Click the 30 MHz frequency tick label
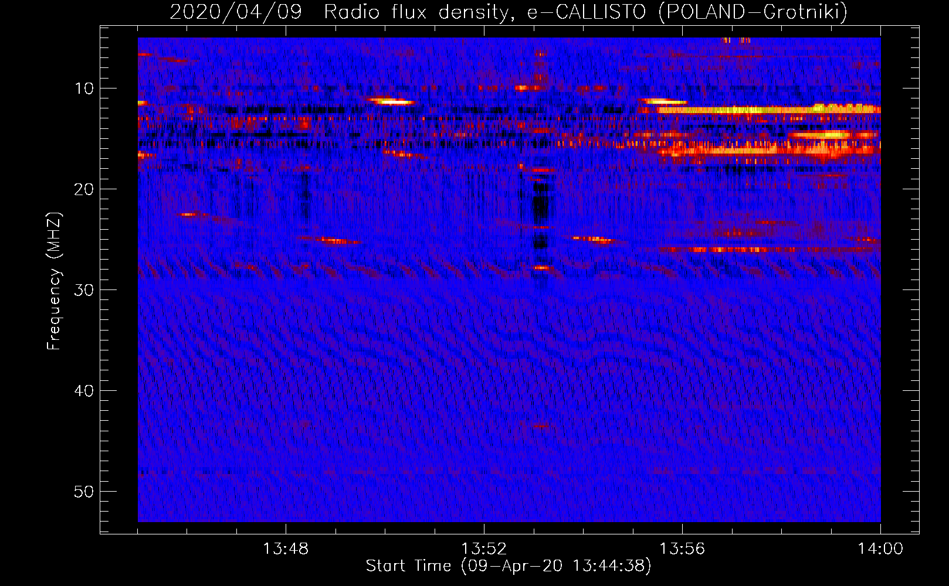This screenshot has width=949, height=586. coord(84,290)
